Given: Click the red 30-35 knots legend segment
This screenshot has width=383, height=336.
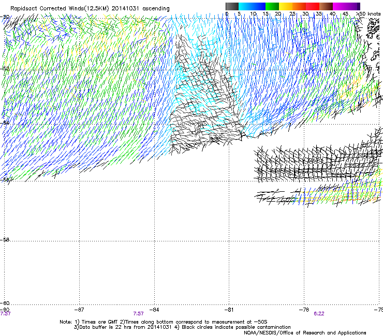Looking at the screenshot, I should 313,6.
